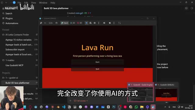This screenshot has height=110, width=195.
Task: Go back with the arrow in title bar
Action: 6,2
